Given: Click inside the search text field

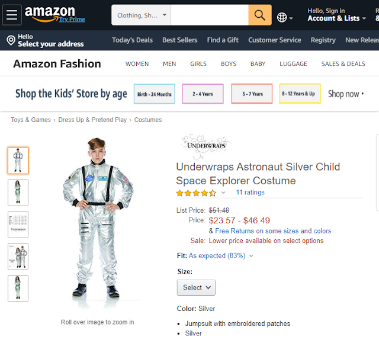Looking at the screenshot, I should [210, 15].
